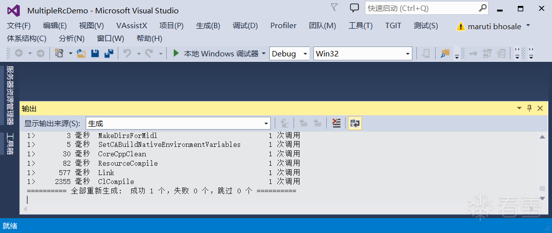552x233 pixels.
Task: Open the VAssistX menu
Action: [132, 26]
